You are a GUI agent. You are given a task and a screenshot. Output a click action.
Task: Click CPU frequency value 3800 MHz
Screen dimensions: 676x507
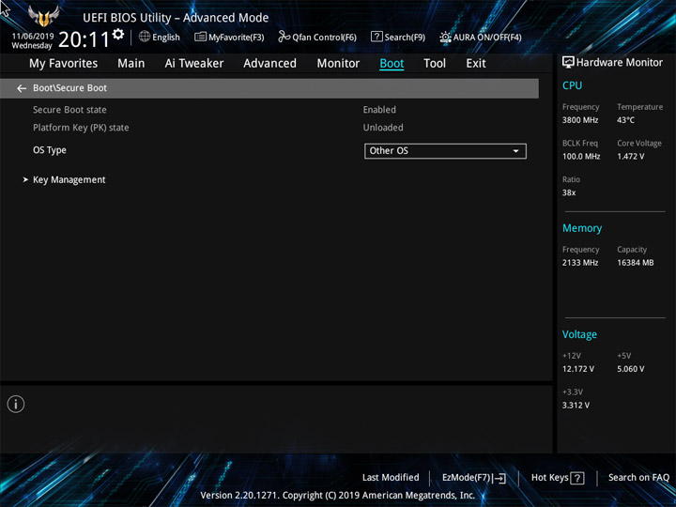point(580,120)
